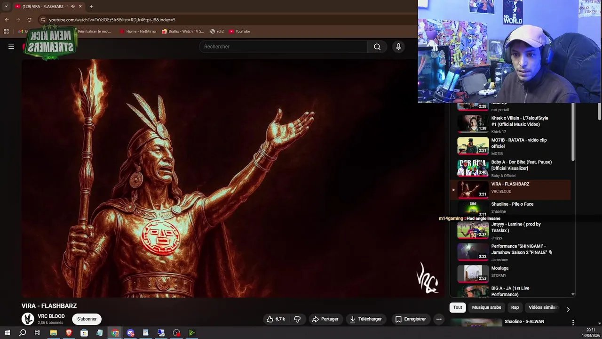Select the Vidéos similaires chip
Image resolution: width=602 pixels, height=339 pixels.
[543, 307]
